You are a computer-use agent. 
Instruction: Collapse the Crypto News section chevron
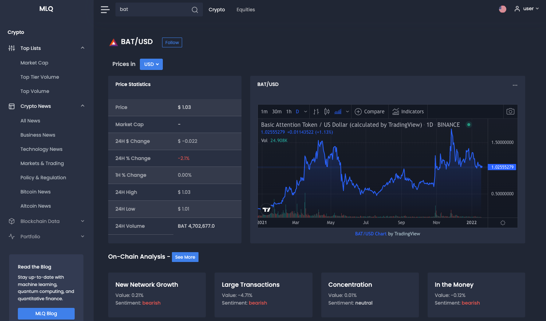pyautogui.click(x=83, y=106)
